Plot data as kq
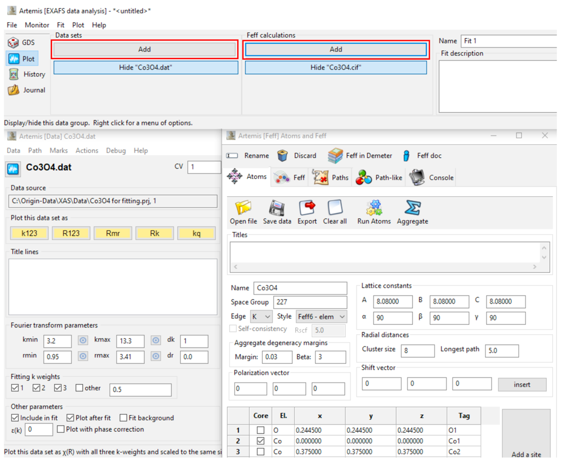 pos(196,233)
